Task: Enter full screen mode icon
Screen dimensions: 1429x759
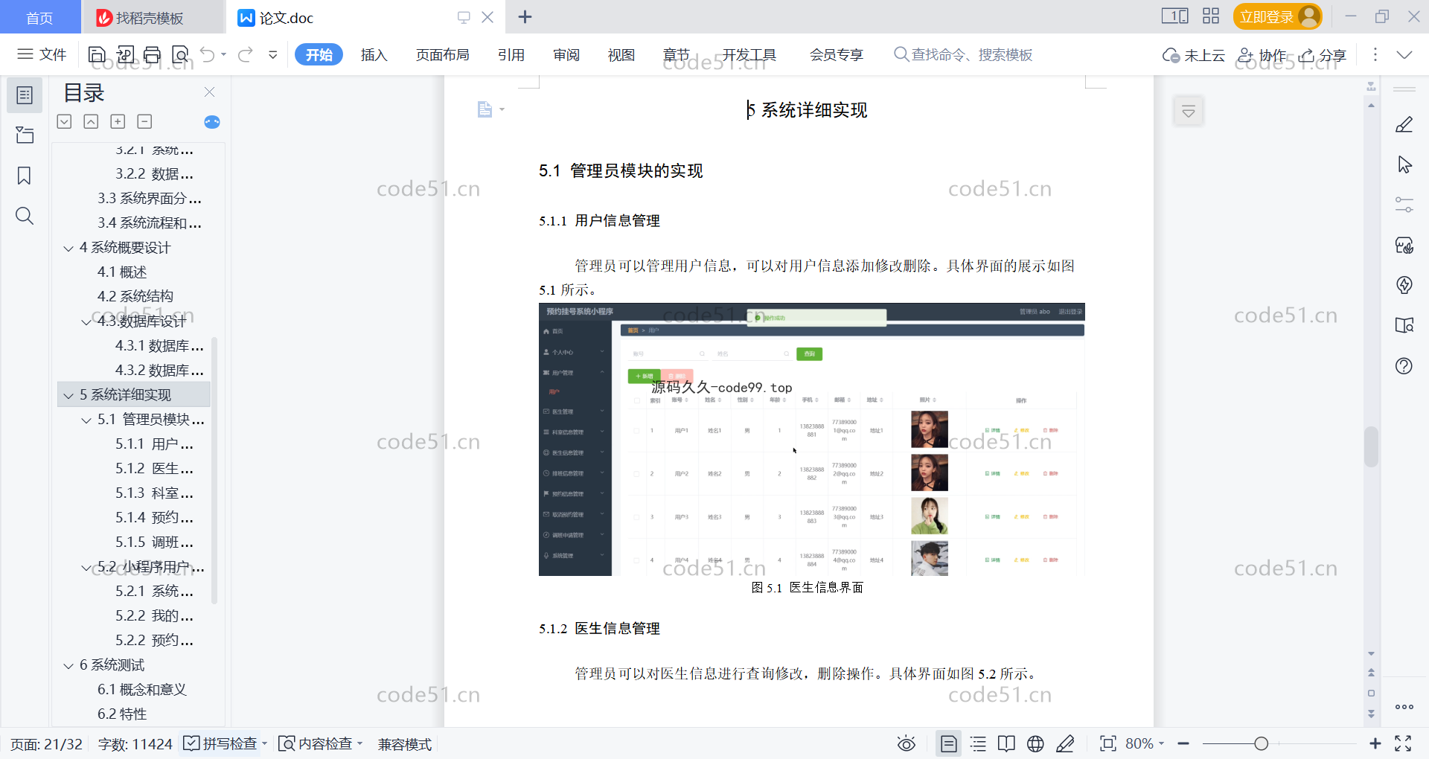Action: (1403, 743)
